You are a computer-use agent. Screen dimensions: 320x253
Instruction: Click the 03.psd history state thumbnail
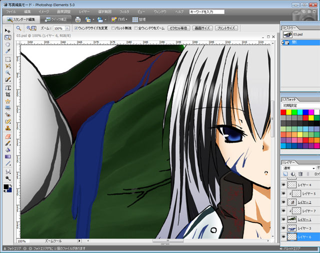[x=288, y=34]
